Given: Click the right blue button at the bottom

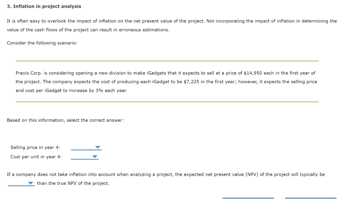Looking at the screenshot, I should (x=310, y=198).
